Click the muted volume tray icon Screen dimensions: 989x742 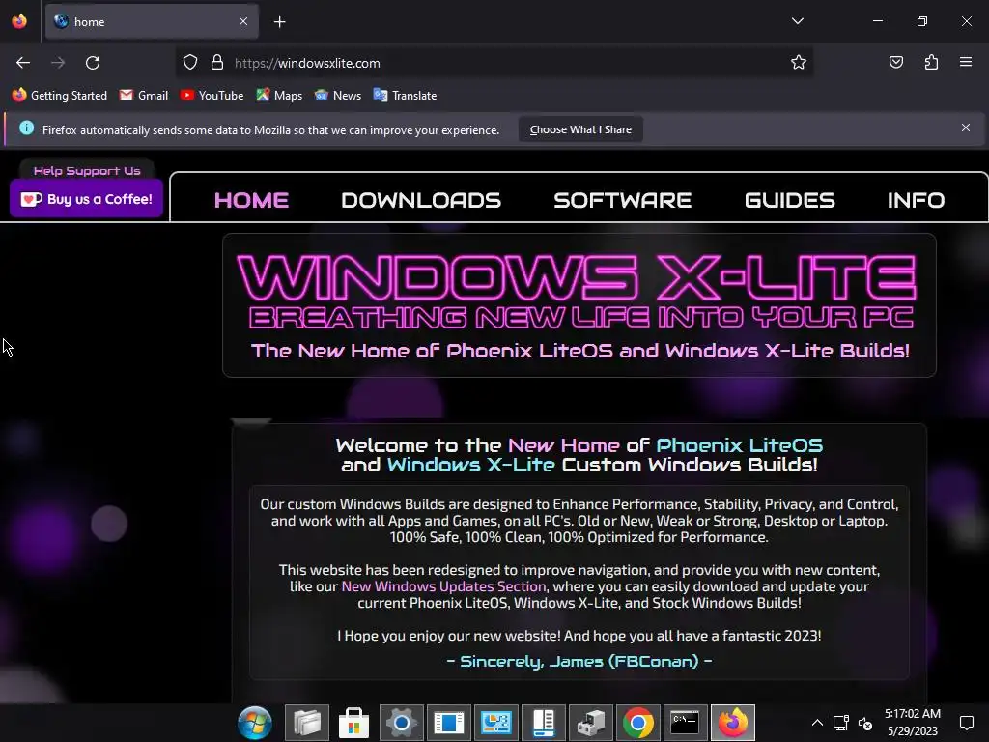tap(865, 723)
